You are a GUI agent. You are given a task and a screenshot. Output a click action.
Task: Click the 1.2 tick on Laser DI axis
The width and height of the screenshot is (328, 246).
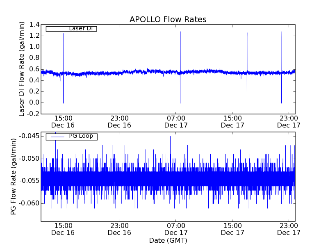[34, 36]
